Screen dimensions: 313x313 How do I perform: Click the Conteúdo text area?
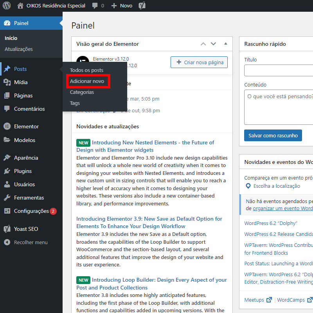279,107
